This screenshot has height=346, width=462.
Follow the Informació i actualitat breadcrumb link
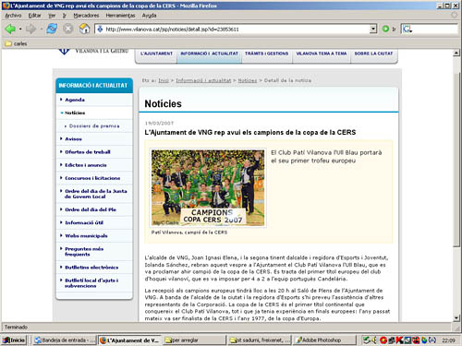pyautogui.click(x=203, y=80)
